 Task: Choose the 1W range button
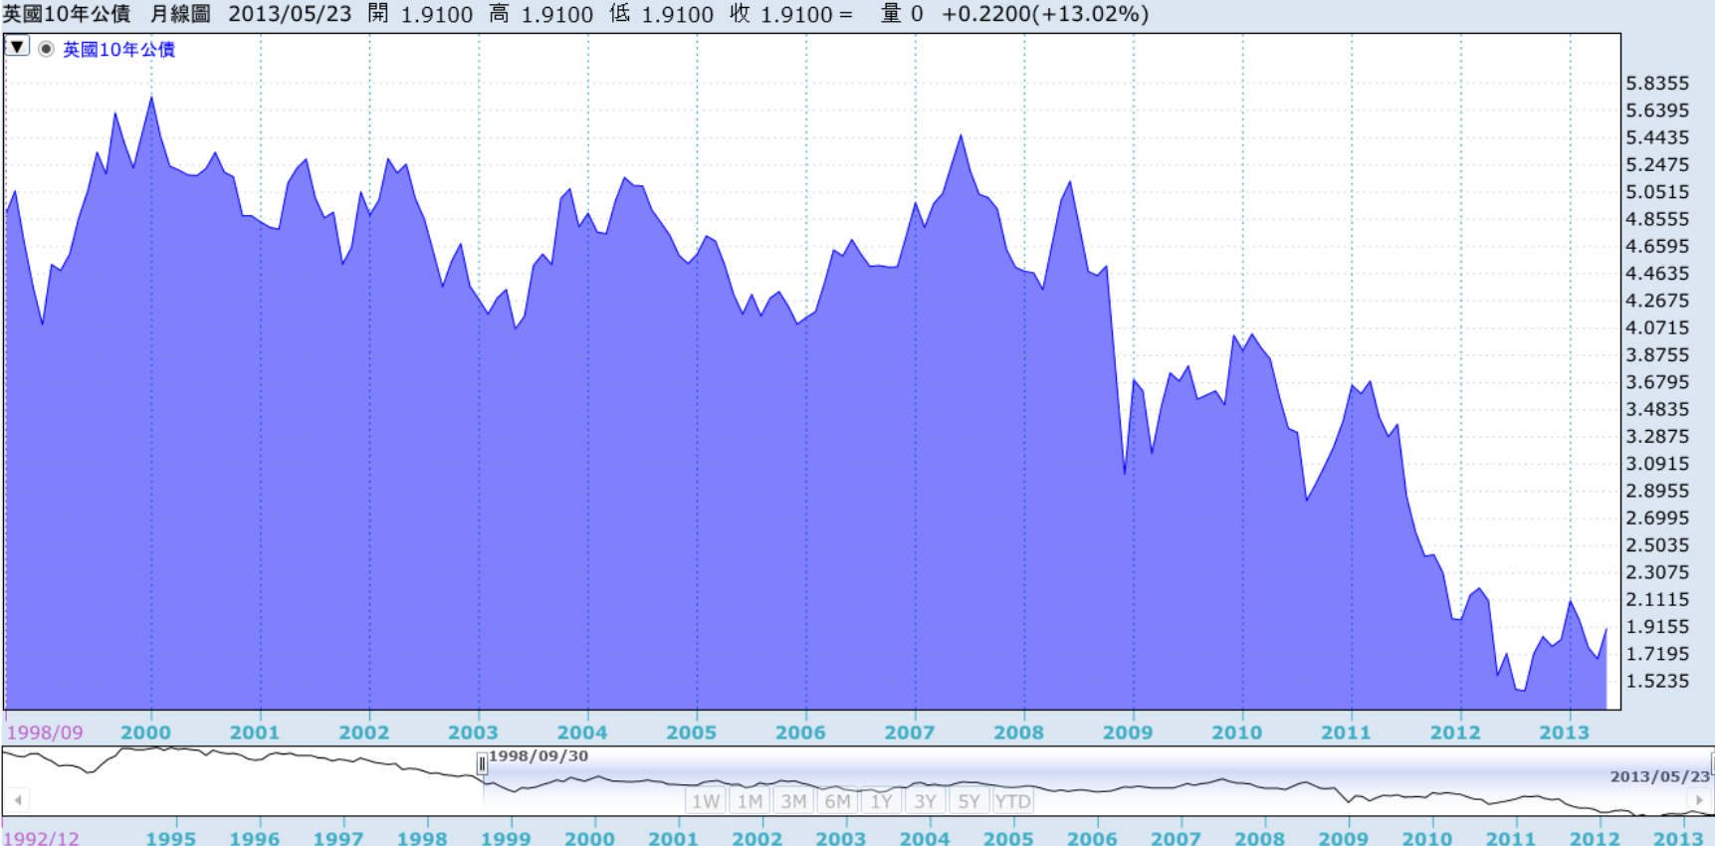click(x=706, y=801)
